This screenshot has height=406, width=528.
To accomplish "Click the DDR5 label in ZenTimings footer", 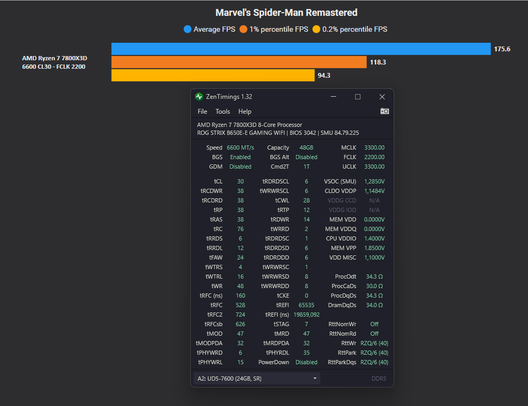I will click(379, 379).
